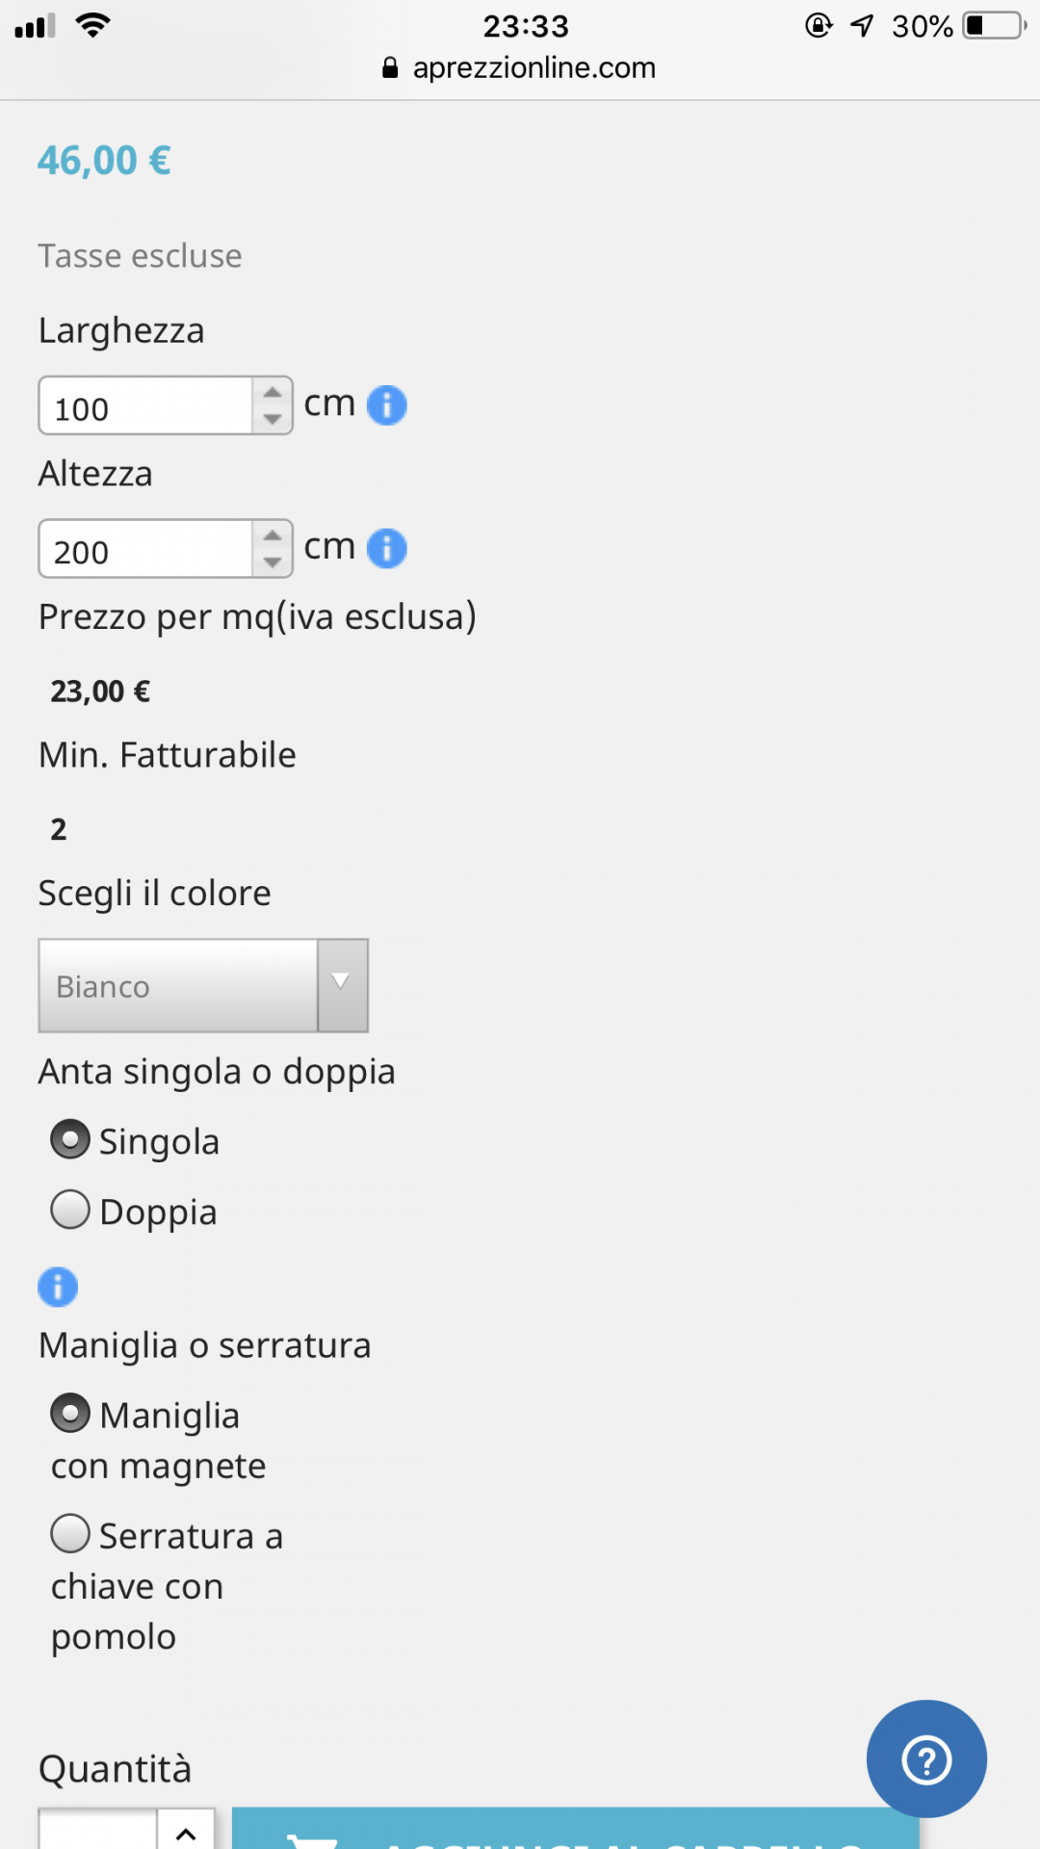Image resolution: width=1040 pixels, height=1849 pixels.
Task: Choose Maniglia con magnete option
Action: tap(70, 1414)
